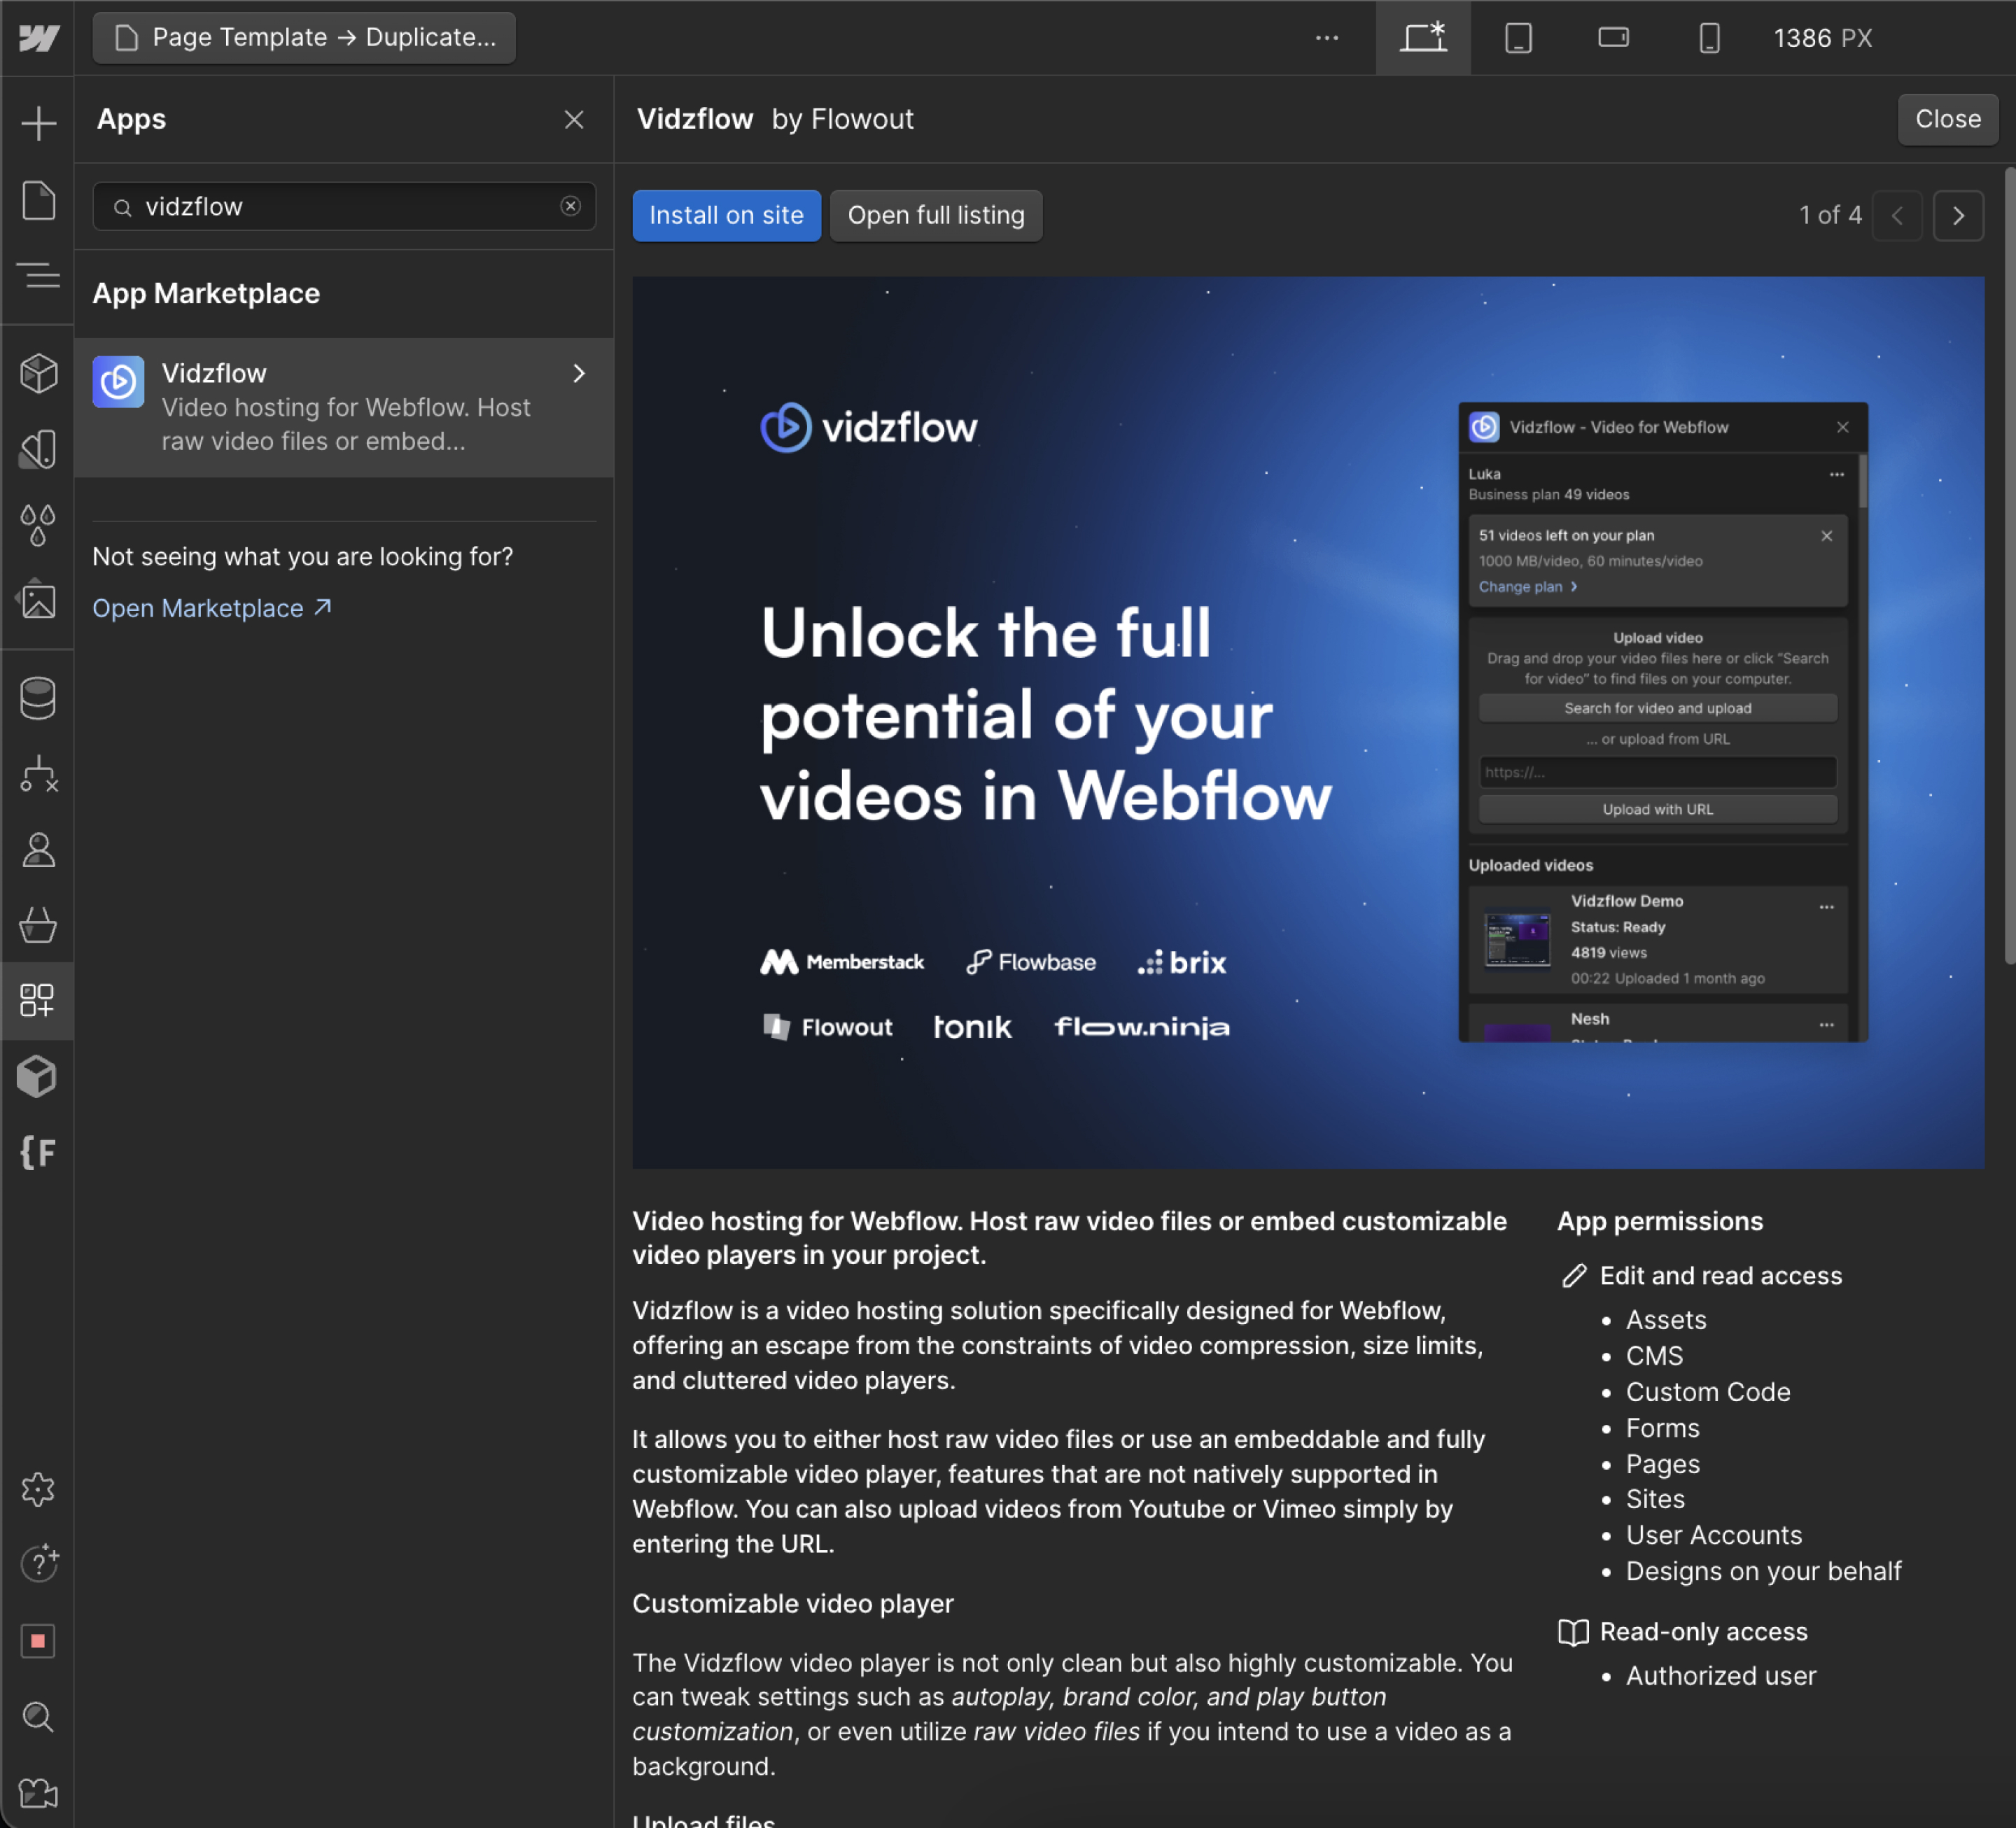The width and height of the screenshot is (2016, 1828).
Task: Open the Pages panel icon
Action: (38, 200)
